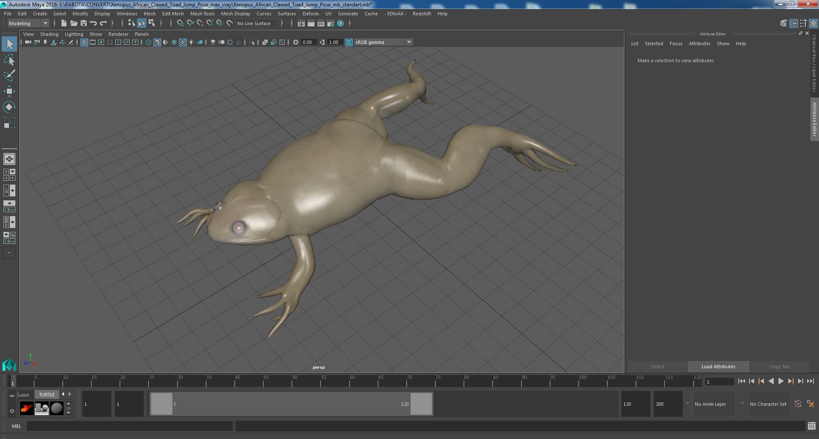819x439 pixels.
Task: Click the gray sphere shelf icon
Action: [57, 408]
